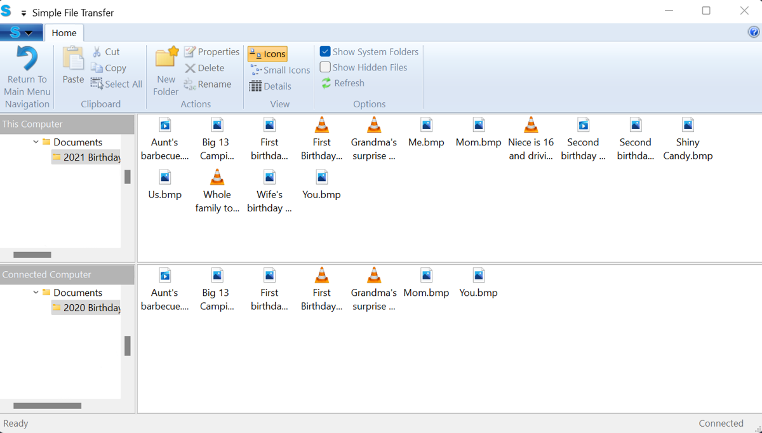
Task: Click the Delete icon
Action: [206, 67]
